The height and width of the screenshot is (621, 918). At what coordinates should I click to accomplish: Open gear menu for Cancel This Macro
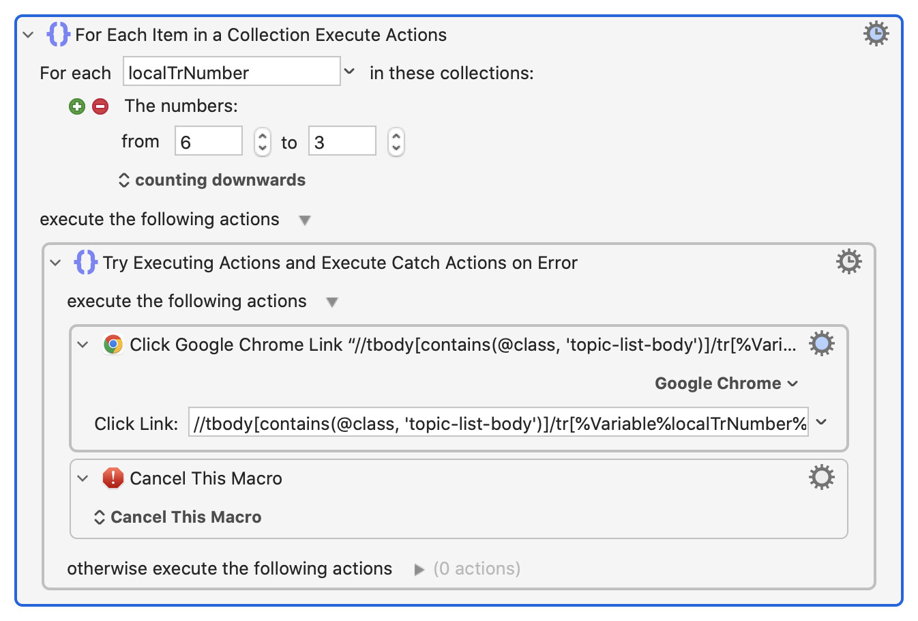pos(821,478)
